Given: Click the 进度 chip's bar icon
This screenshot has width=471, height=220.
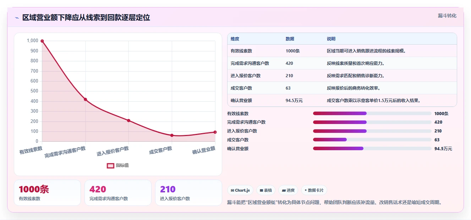Looking at the screenshot, I should [x=284, y=190].
